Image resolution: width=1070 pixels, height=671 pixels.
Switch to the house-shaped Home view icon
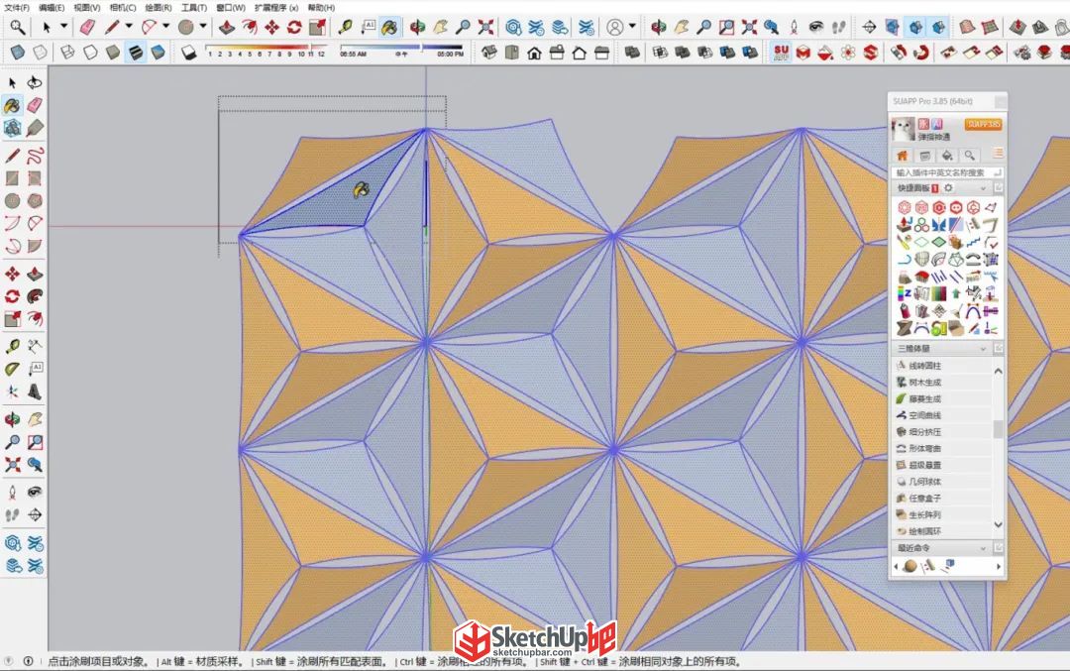[x=534, y=53]
